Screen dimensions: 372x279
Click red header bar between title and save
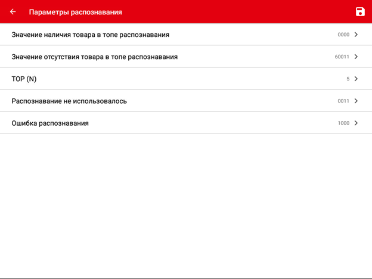point(238,12)
